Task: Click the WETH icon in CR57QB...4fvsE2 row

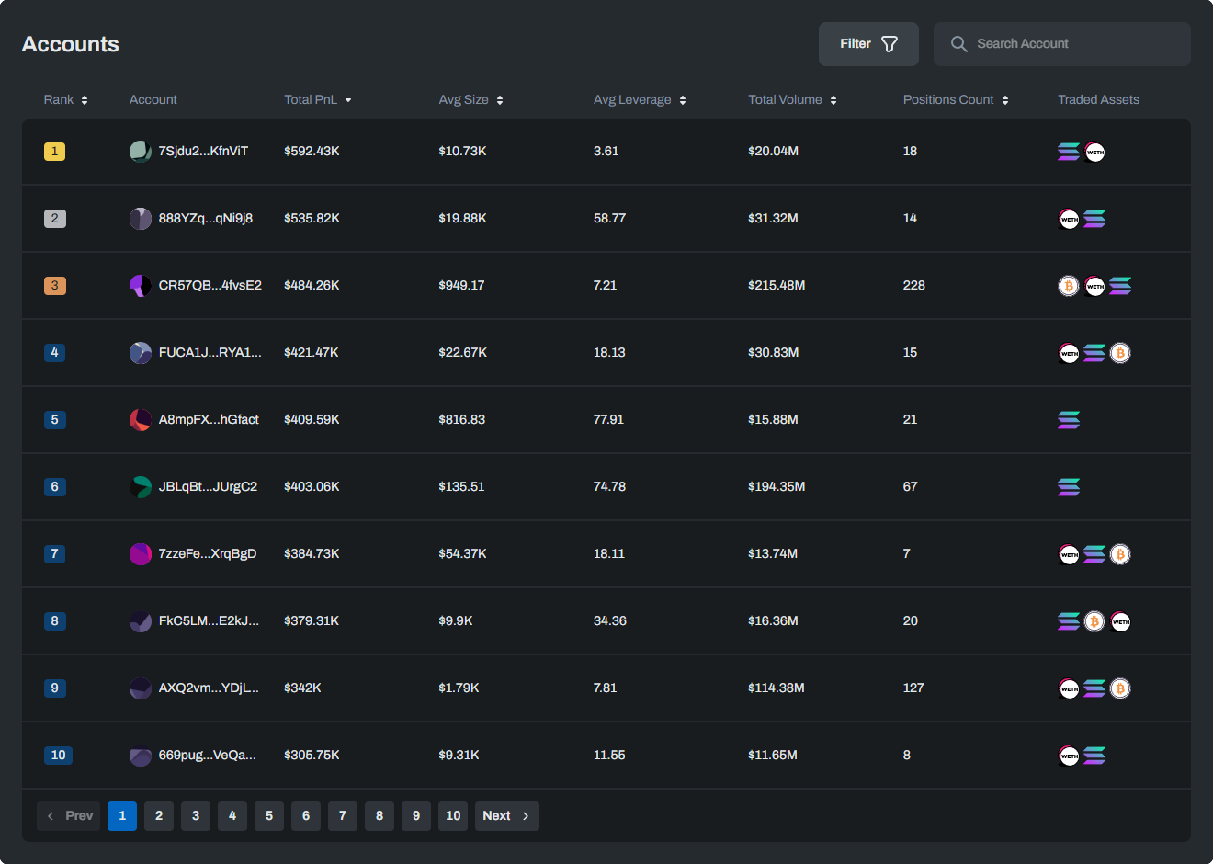Action: click(1094, 286)
